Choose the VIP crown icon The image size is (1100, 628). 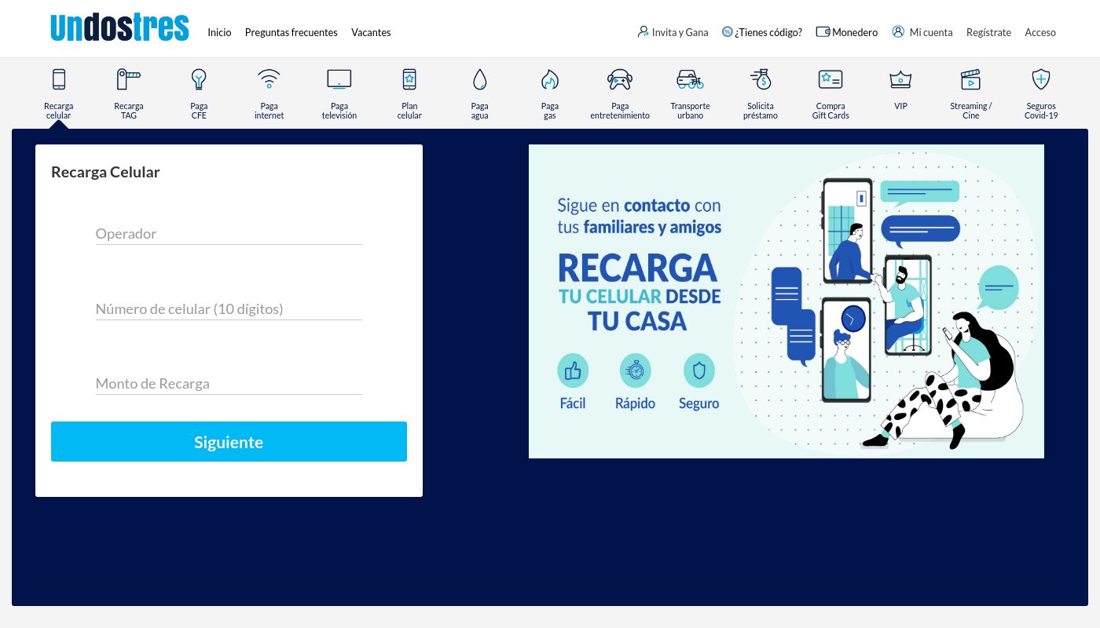tap(900, 80)
